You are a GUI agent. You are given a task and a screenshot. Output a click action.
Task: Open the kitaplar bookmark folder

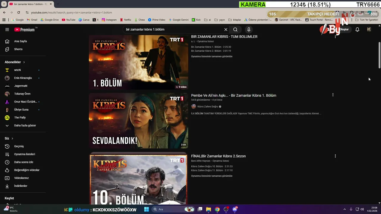coord(235,20)
